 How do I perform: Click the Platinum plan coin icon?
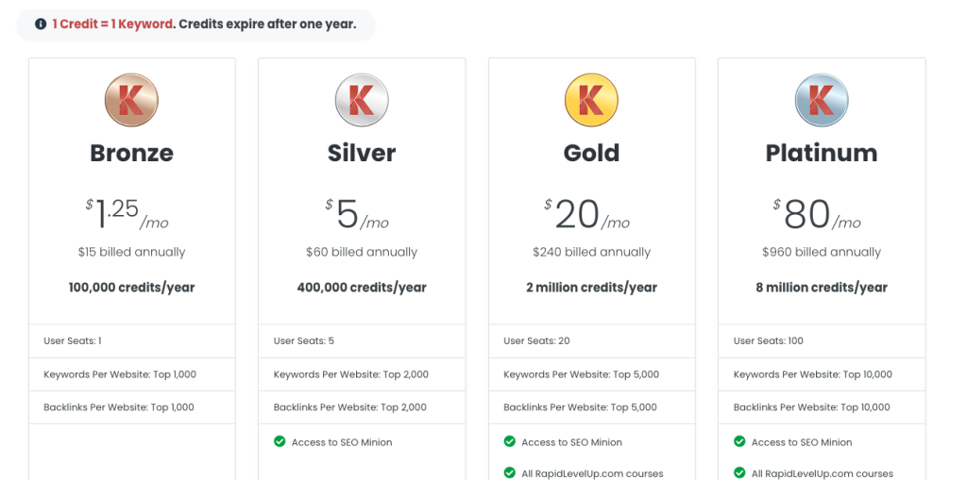tap(822, 100)
